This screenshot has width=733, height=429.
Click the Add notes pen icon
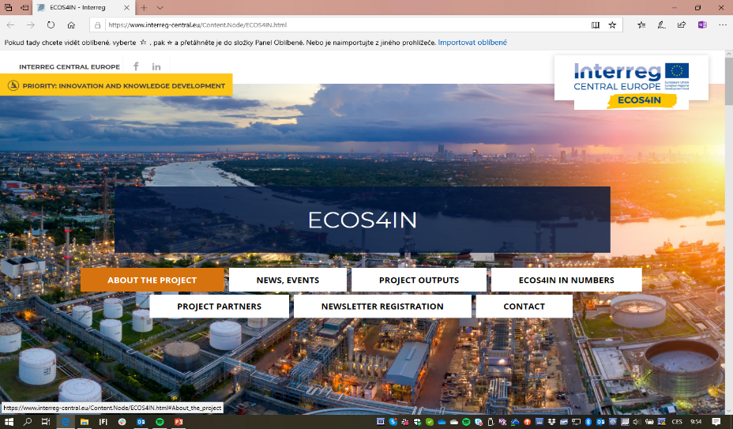[661, 24]
